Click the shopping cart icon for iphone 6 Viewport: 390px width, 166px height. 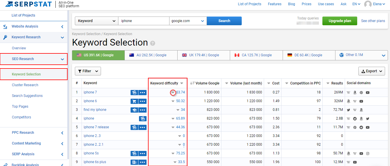134,101
